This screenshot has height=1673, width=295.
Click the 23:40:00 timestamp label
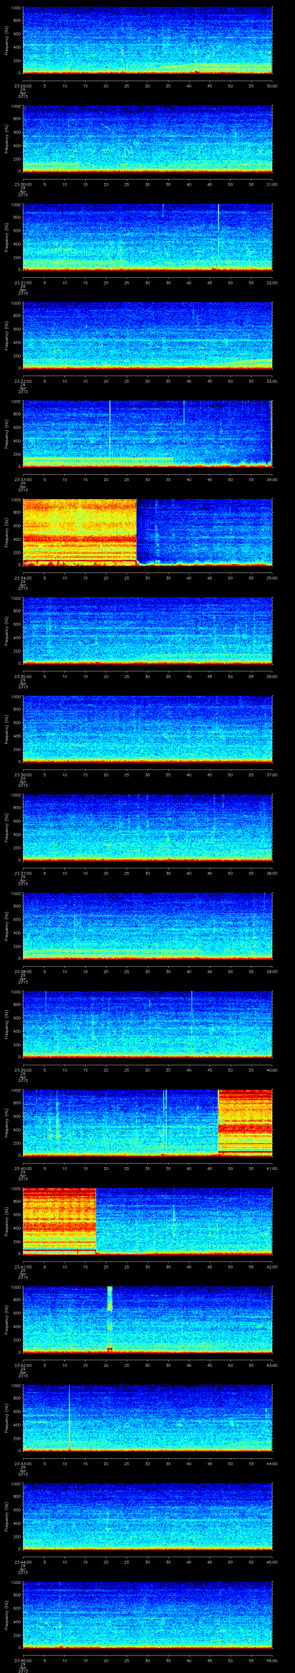(x=23, y=1168)
